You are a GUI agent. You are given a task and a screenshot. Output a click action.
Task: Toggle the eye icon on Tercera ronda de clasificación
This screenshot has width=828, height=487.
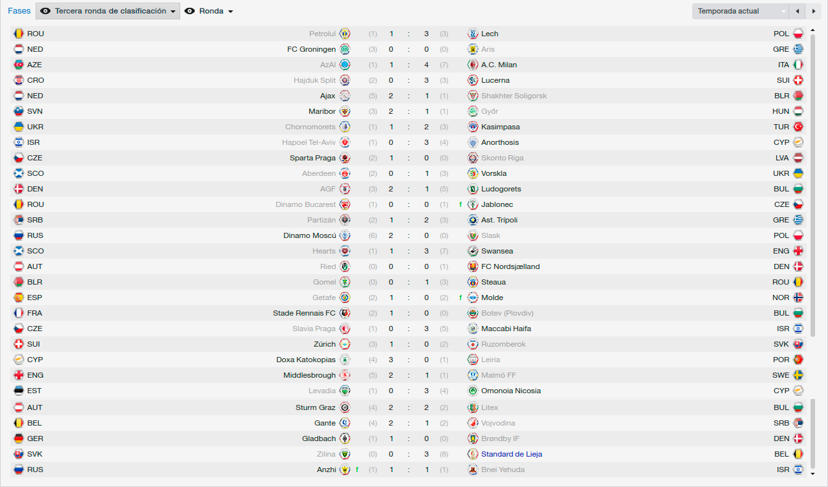click(x=45, y=11)
